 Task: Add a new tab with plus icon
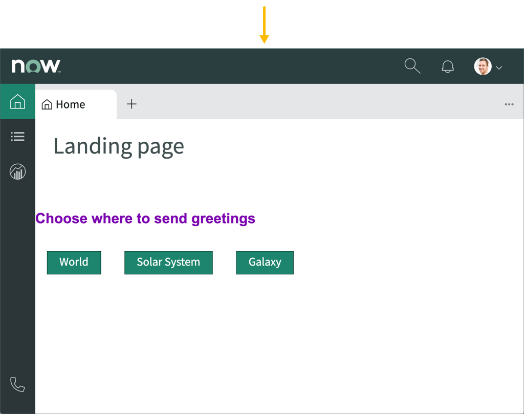[x=132, y=104]
